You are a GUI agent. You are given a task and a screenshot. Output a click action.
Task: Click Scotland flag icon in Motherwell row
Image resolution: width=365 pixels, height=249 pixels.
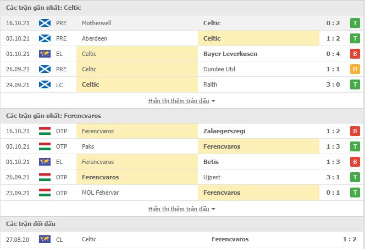coord(45,23)
